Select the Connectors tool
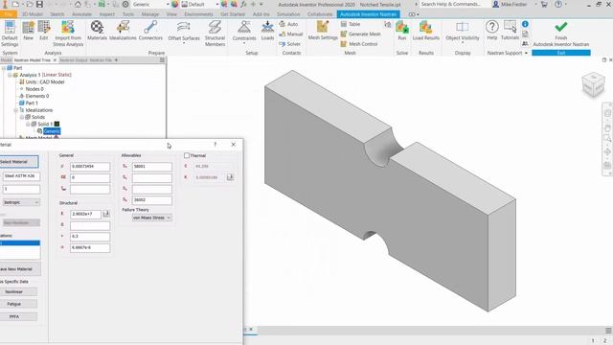The width and height of the screenshot is (613, 345). (150, 31)
